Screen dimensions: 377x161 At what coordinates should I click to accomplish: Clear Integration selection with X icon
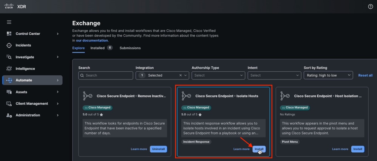181,75
